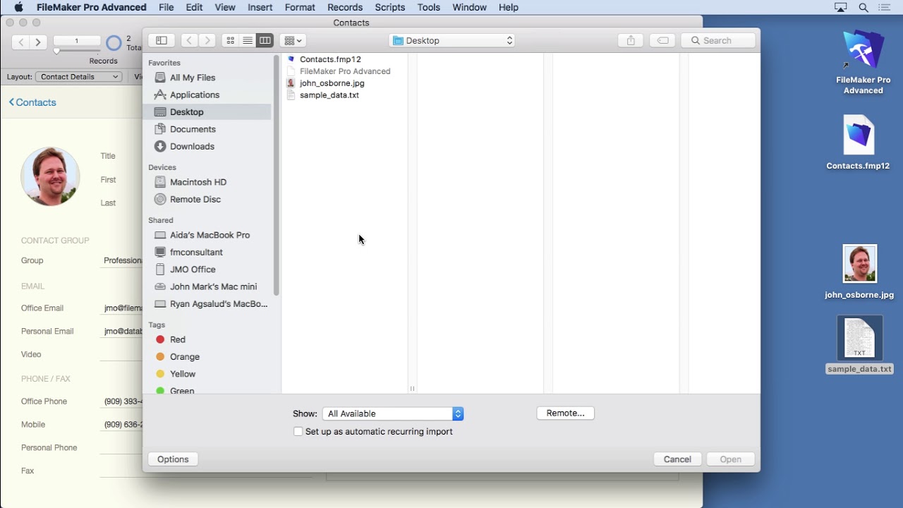Click Spotlight search icon in menu bar
The image size is (903, 508).
click(x=863, y=7)
